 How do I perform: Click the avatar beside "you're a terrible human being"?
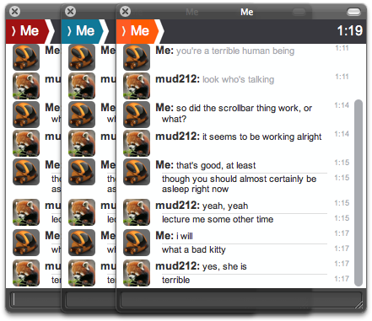[x=137, y=57]
